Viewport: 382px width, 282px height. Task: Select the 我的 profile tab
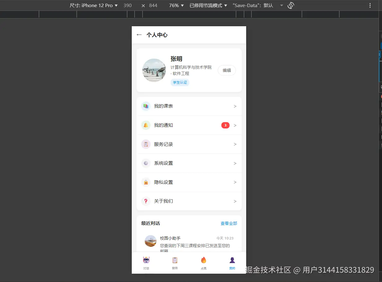point(232,263)
